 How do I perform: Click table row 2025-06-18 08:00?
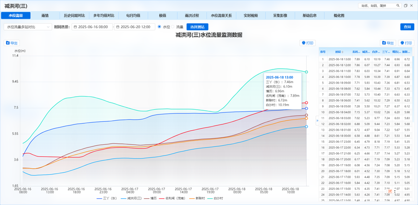coord(366,88)
